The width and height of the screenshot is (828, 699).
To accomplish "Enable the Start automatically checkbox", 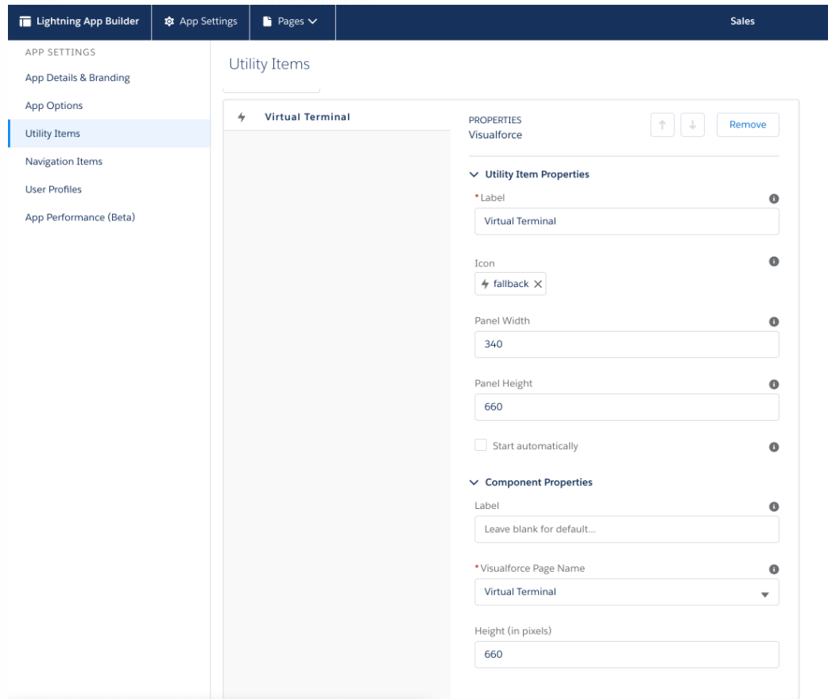I will [x=481, y=445].
